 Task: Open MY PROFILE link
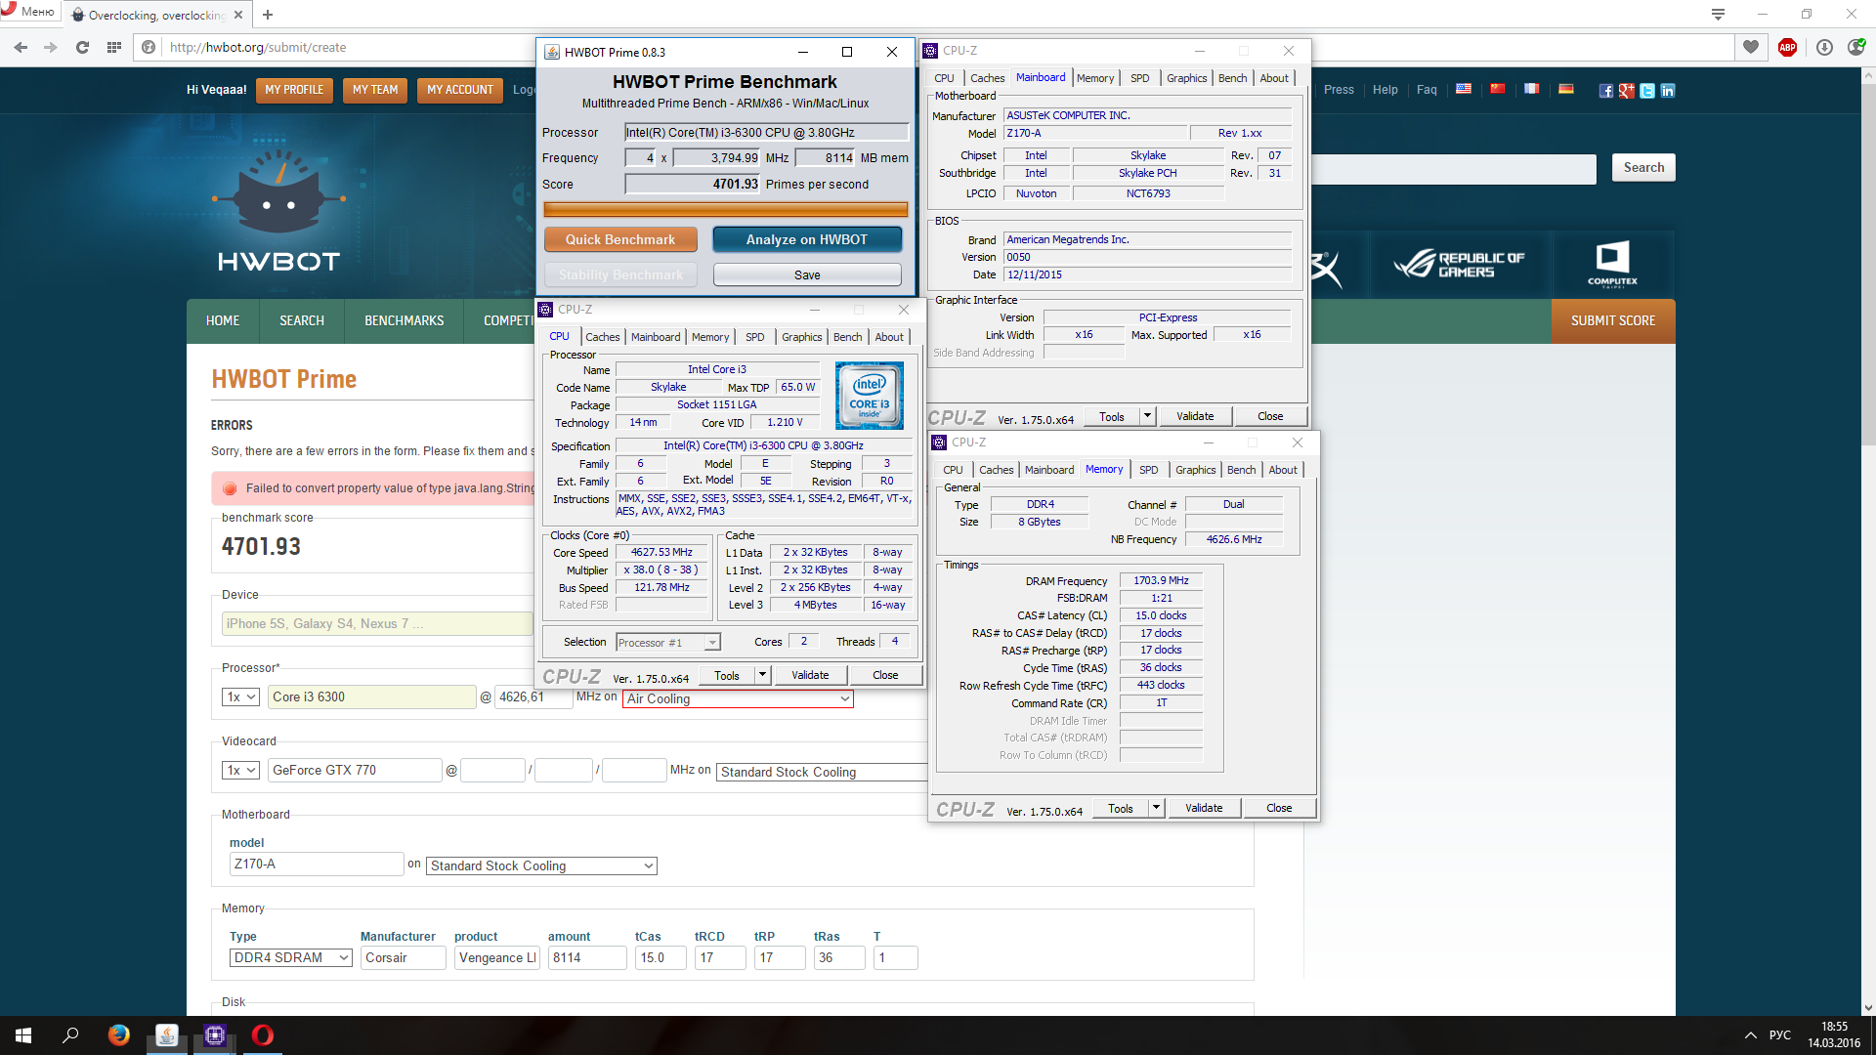tap(294, 90)
